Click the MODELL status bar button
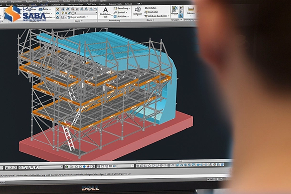291x194 pixels. 211,179
